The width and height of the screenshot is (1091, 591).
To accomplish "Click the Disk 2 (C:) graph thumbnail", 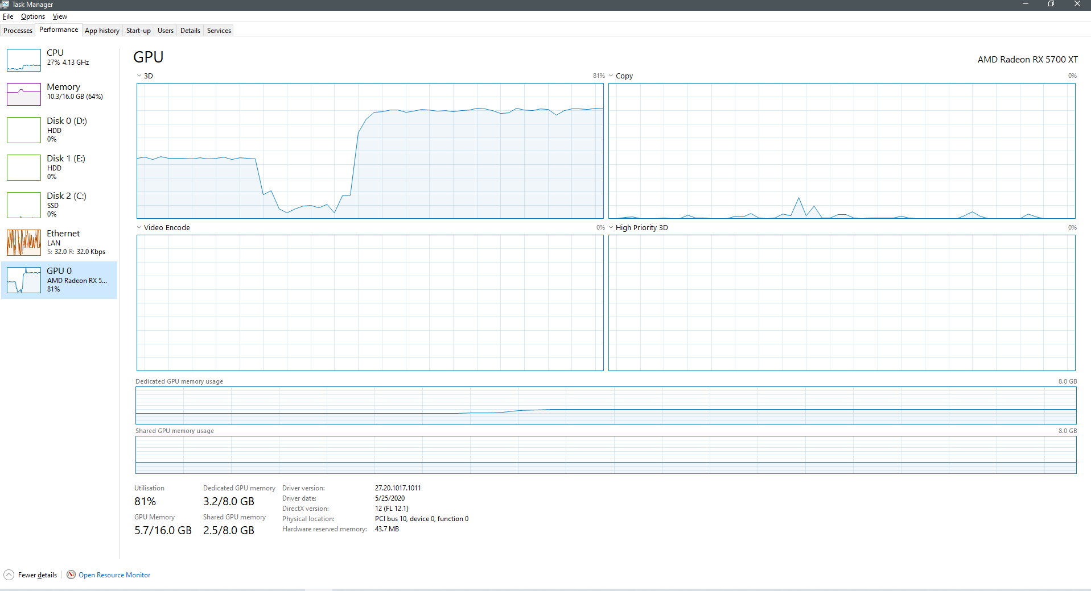I will click(24, 205).
